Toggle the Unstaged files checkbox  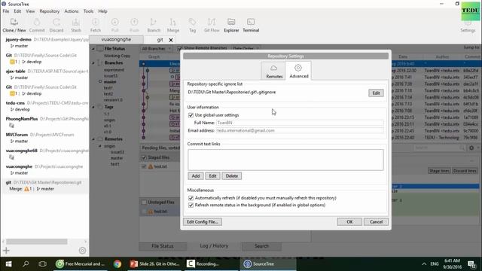click(x=144, y=202)
